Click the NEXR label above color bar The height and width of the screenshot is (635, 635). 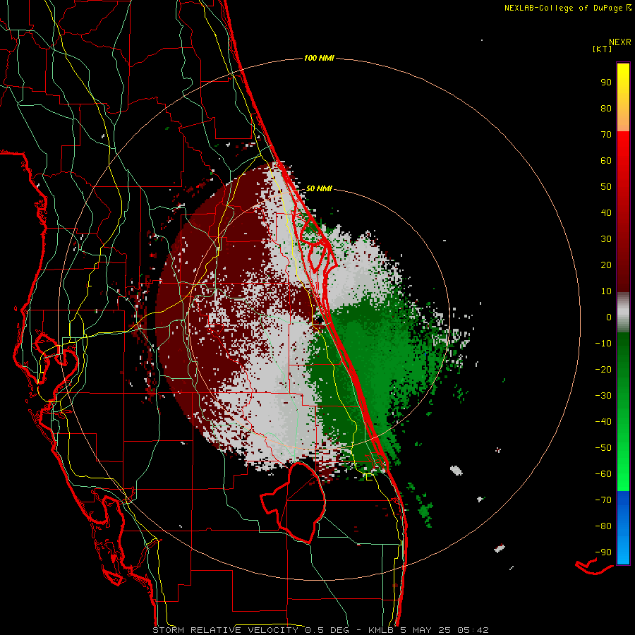[x=620, y=42]
